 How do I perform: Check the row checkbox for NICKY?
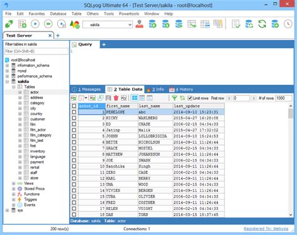(74, 118)
